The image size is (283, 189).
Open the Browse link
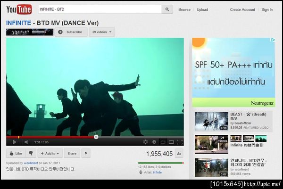click(184, 9)
